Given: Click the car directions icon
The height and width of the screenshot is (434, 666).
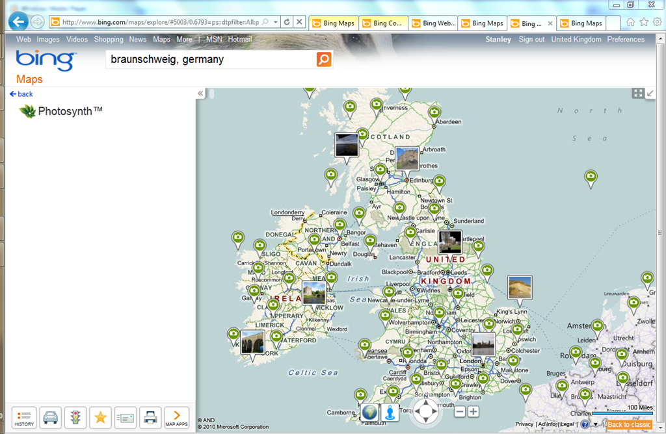Looking at the screenshot, I should (x=50, y=417).
